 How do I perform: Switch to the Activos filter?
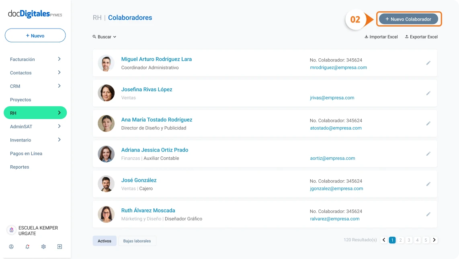coord(105,241)
